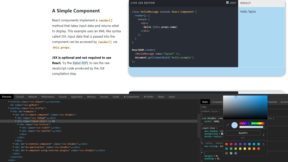This screenshot has height=162, width=288.
Task: Adjust the rainbow hue slider
Action: click(252, 123)
